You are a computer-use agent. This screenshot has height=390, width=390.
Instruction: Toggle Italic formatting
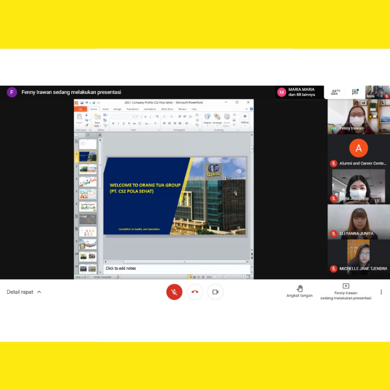(118, 123)
